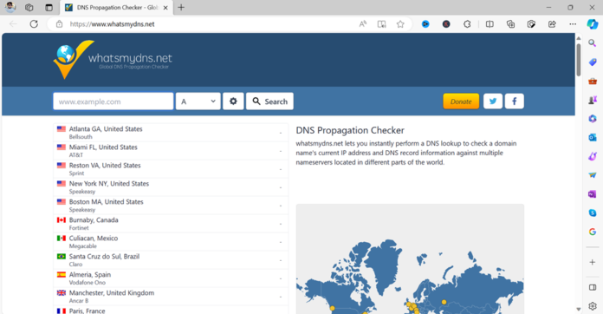Image resolution: width=603 pixels, height=314 pixels.
Task: Select the DNS Propagation Checker tab
Action: point(116,7)
